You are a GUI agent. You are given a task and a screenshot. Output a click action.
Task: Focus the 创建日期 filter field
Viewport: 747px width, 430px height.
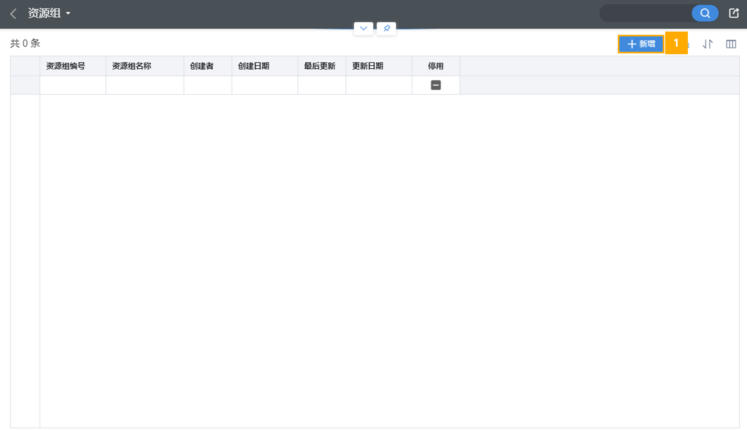(265, 85)
